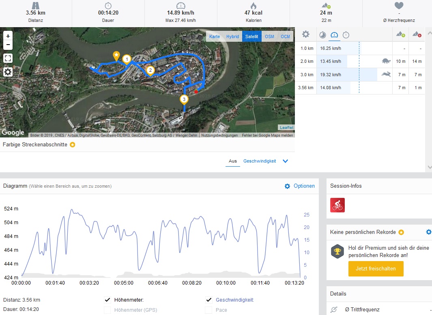Click the kilometer 2 map marker

[150, 71]
